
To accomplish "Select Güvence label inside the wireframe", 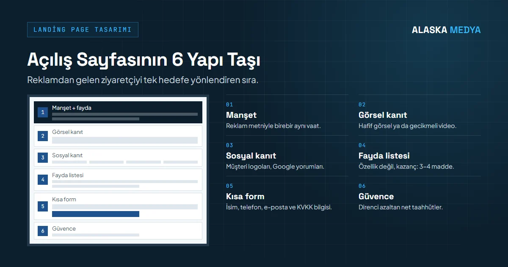I will coord(64,229).
